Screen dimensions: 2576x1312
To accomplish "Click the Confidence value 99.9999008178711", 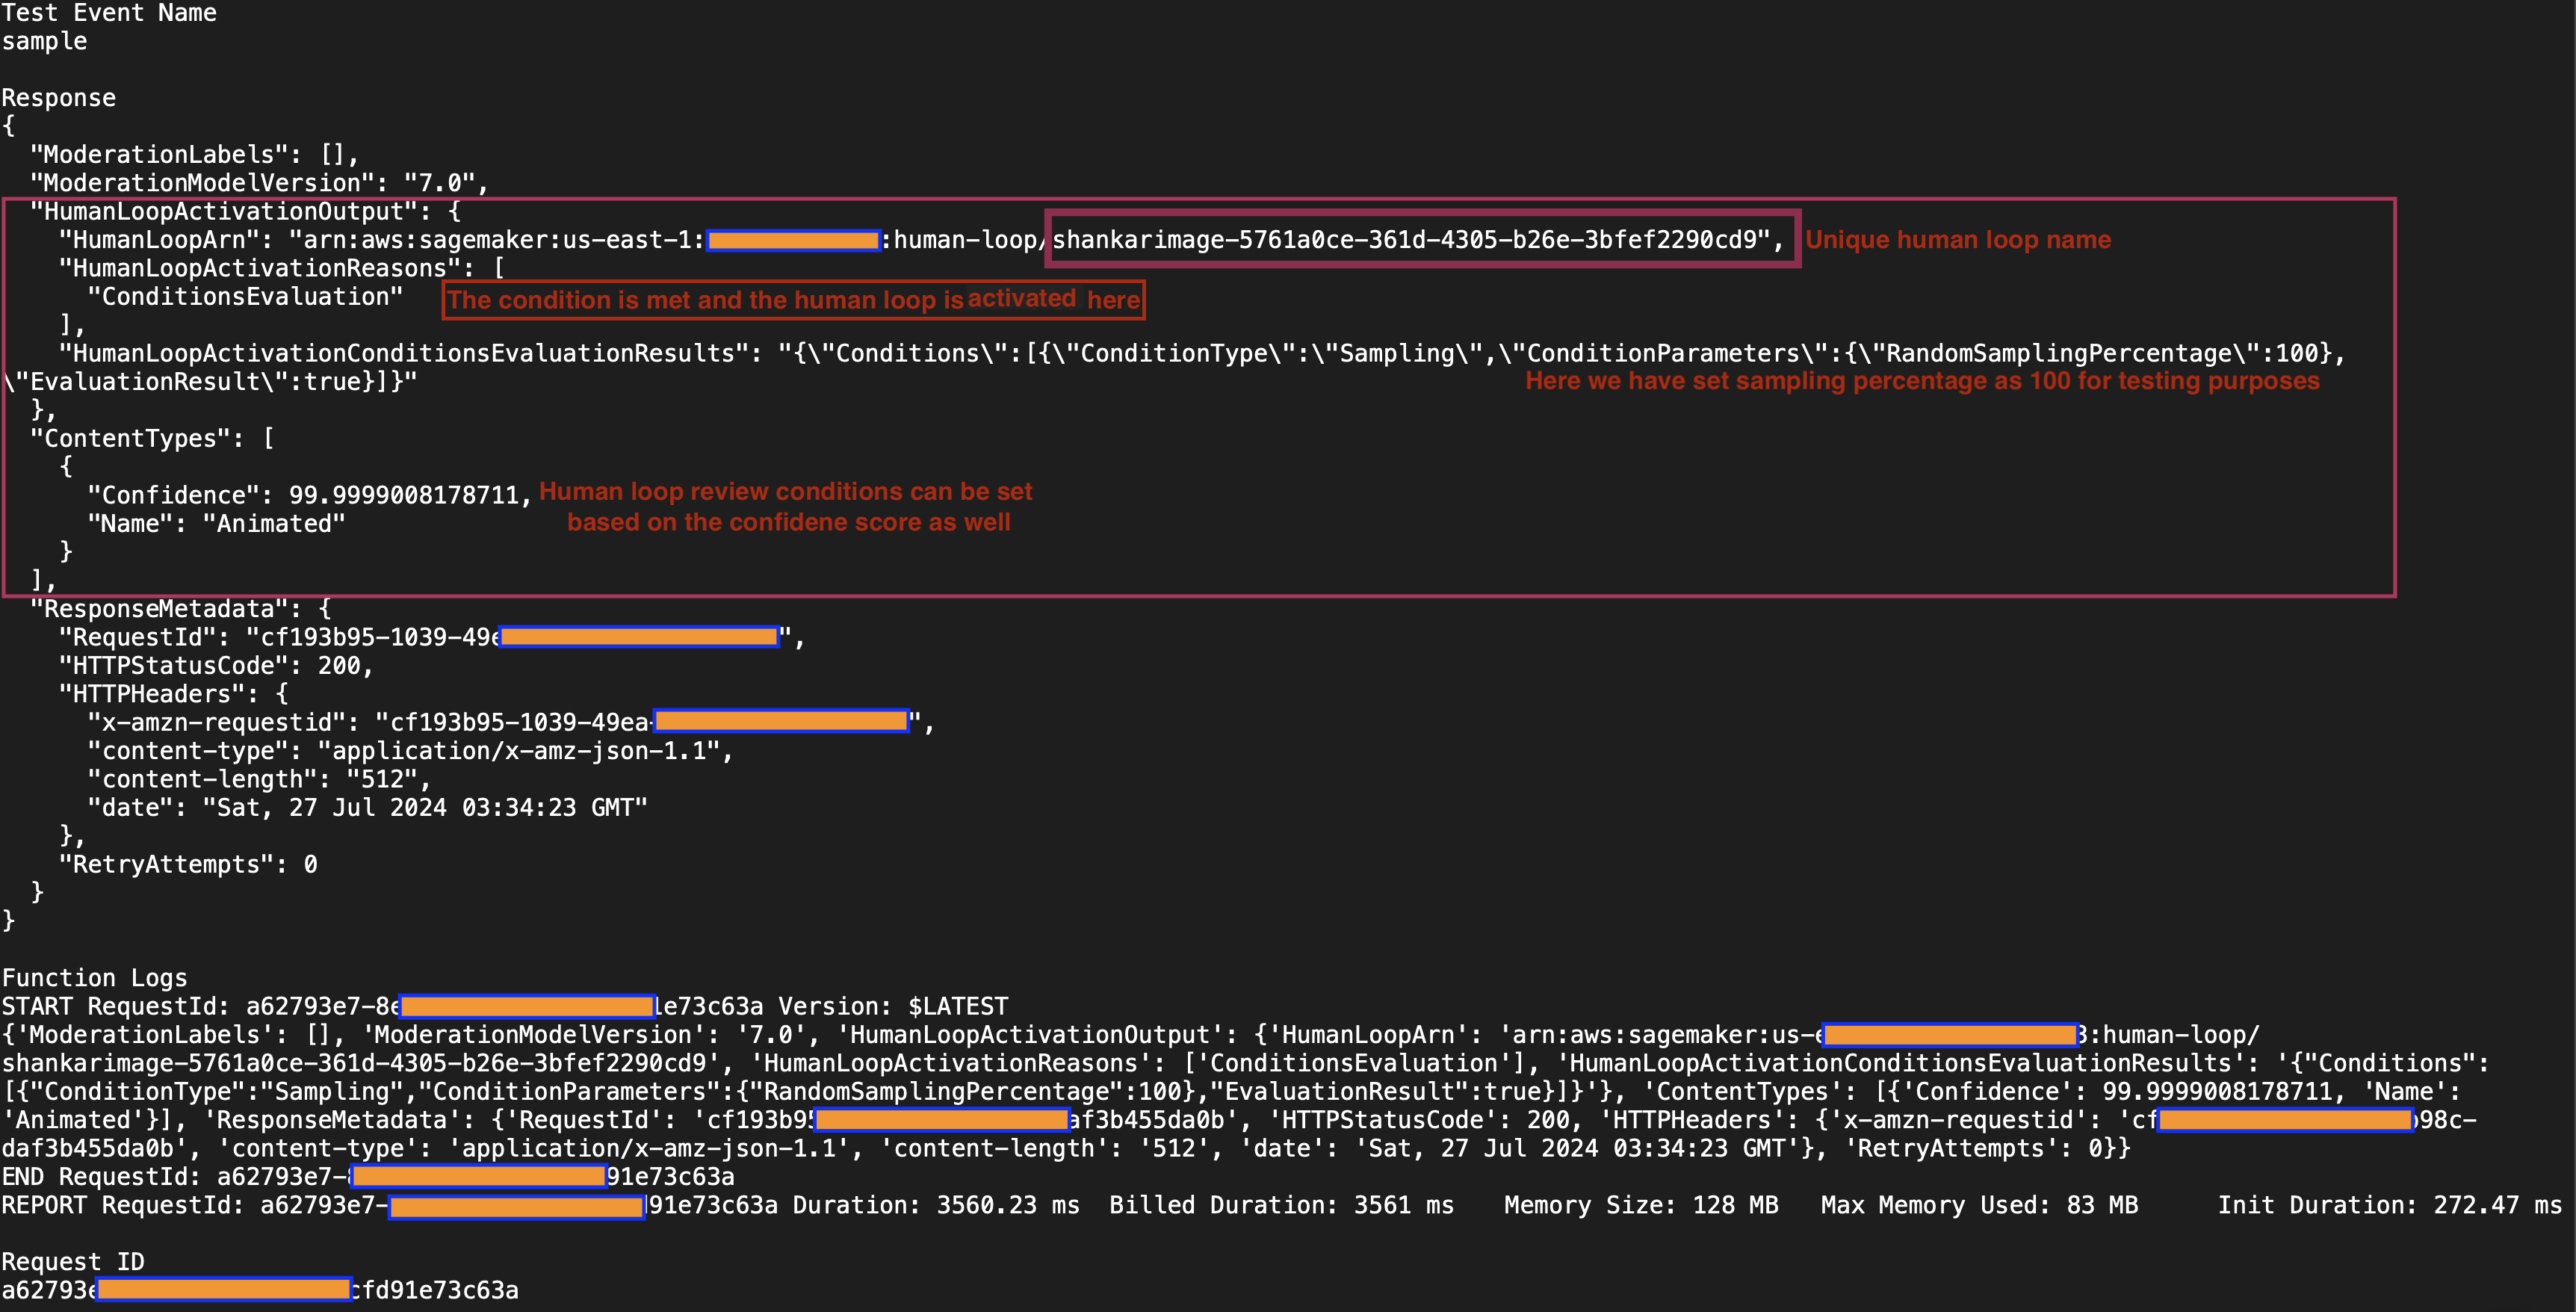I will (x=403, y=495).
